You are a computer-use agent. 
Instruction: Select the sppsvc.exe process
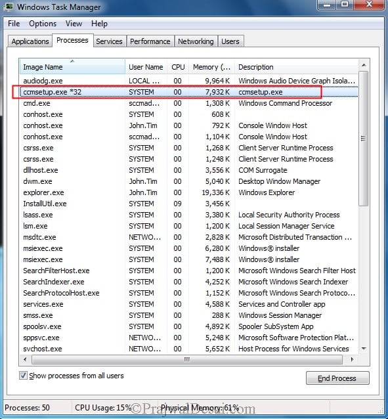[189, 338]
